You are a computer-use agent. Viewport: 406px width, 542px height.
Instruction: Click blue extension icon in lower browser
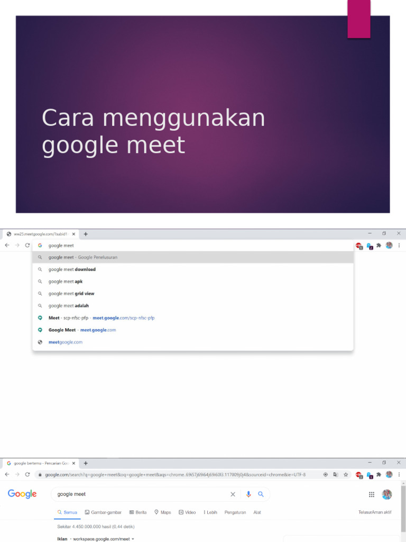[x=370, y=475]
